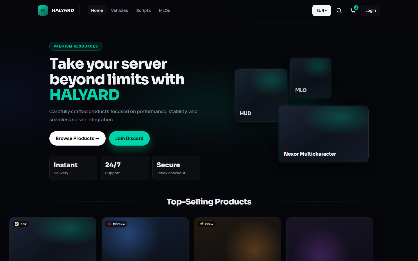The height and width of the screenshot is (261, 418).
Task: Open the Vehicles menu item
Action: (x=120, y=10)
